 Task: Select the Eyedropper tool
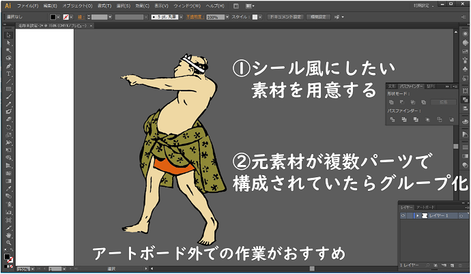[x=8, y=189]
